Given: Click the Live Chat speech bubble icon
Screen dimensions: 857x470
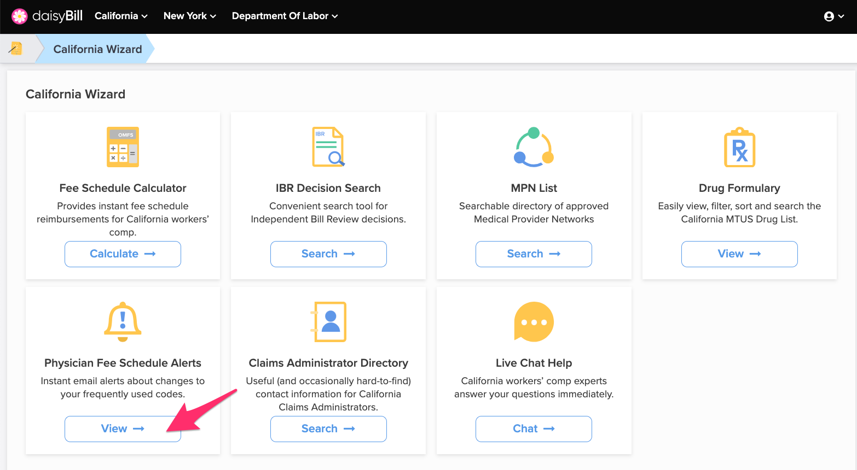Looking at the screenshot, I should pyautogui.click(x=534, y=322).
